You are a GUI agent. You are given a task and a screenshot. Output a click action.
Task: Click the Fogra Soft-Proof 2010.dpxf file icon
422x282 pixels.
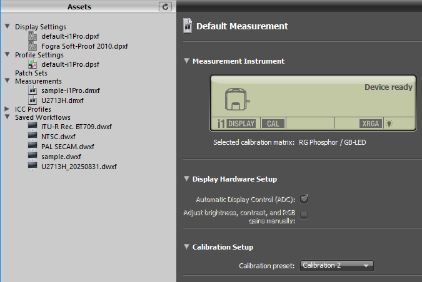point(33,46)
